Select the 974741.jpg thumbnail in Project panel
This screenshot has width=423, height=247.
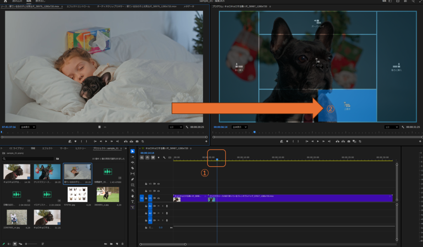pyautogui.click(x=77, y=194)
